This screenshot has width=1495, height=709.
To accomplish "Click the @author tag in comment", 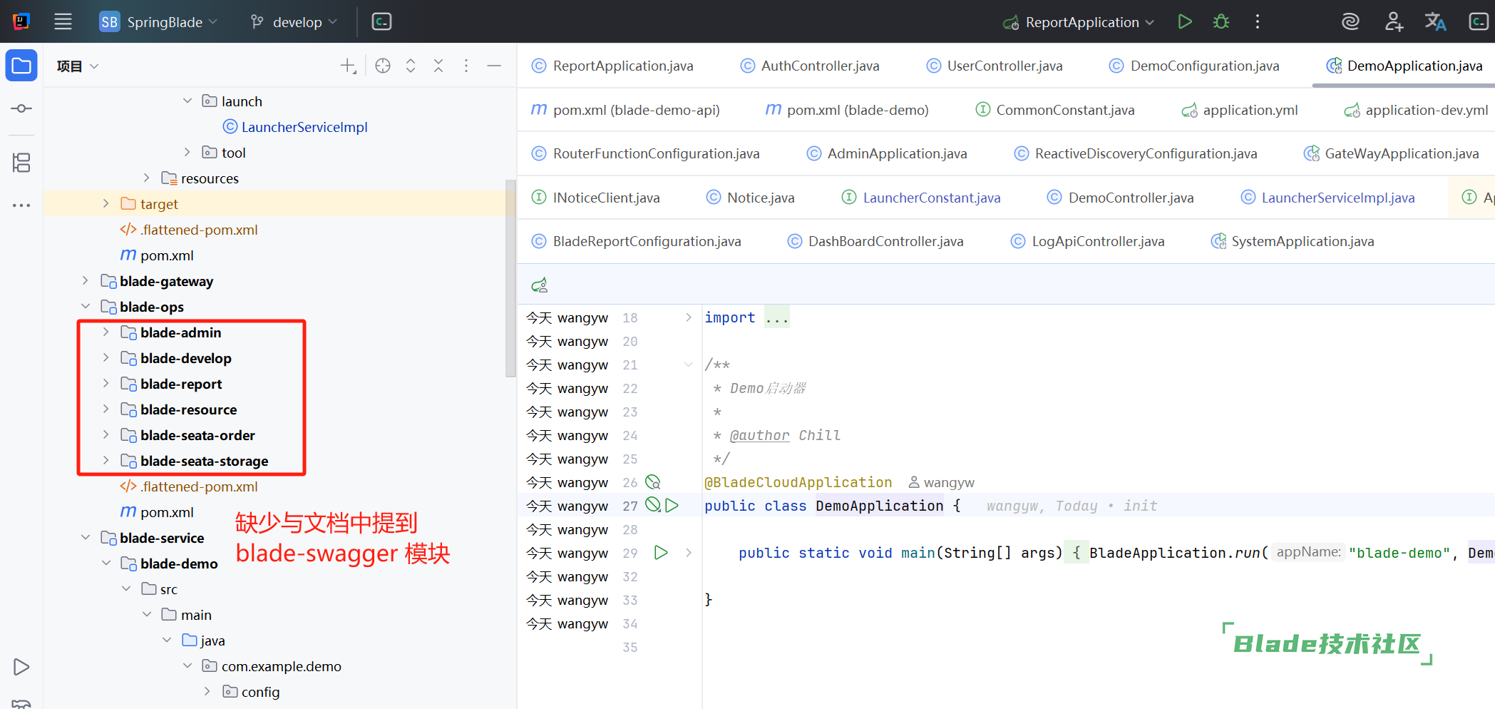I will click(759, 435).
